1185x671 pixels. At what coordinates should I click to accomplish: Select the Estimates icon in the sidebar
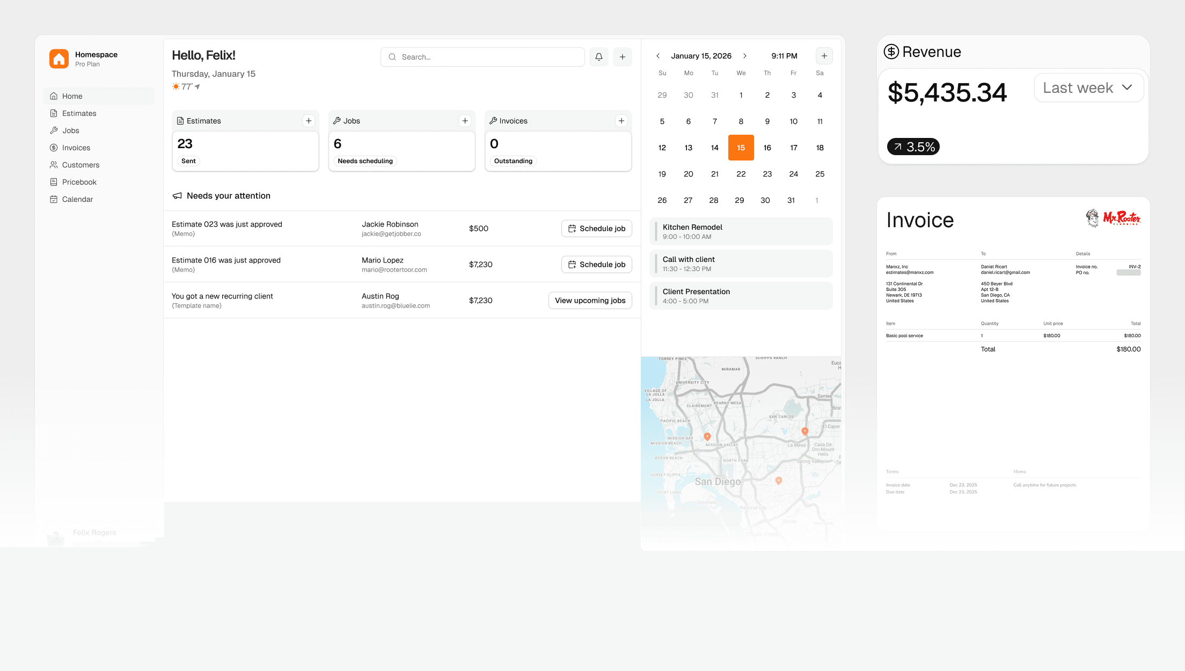[54, 113]
